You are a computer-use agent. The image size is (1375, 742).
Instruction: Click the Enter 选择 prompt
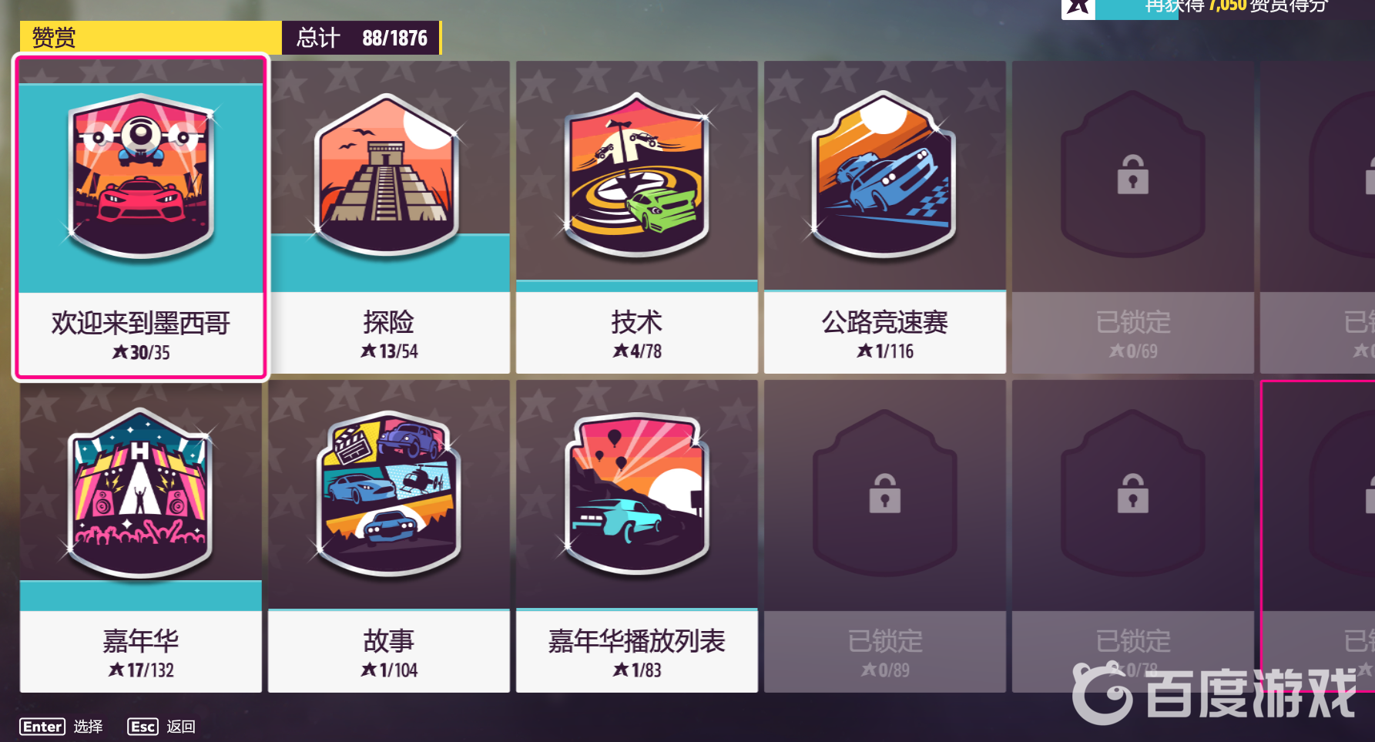tap(62, 727)
